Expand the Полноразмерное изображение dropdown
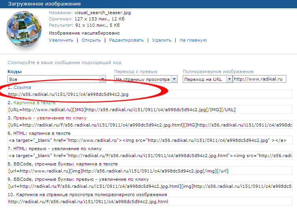 [228, 79]
